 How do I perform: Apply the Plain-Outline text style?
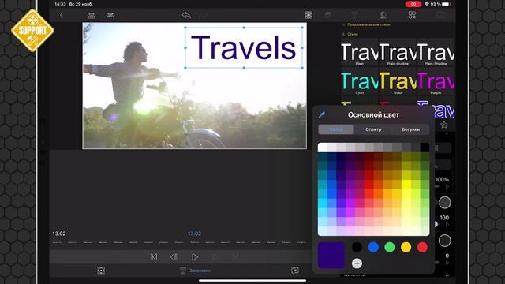click(x=398, y=53)
